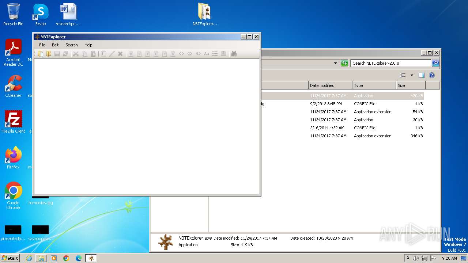This screenshot has height=263, width=468.
Task: Sort files by Type column header
Action: pyautogui.click(x=374, y=85)
